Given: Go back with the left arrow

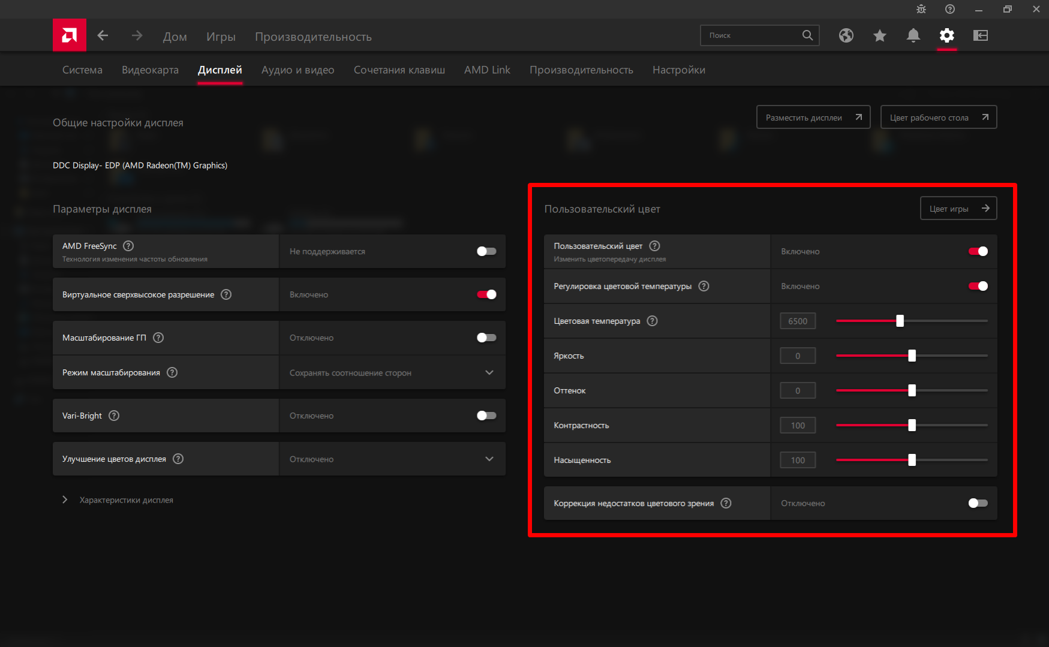Looking at the screenshot, I should (103, 35).
